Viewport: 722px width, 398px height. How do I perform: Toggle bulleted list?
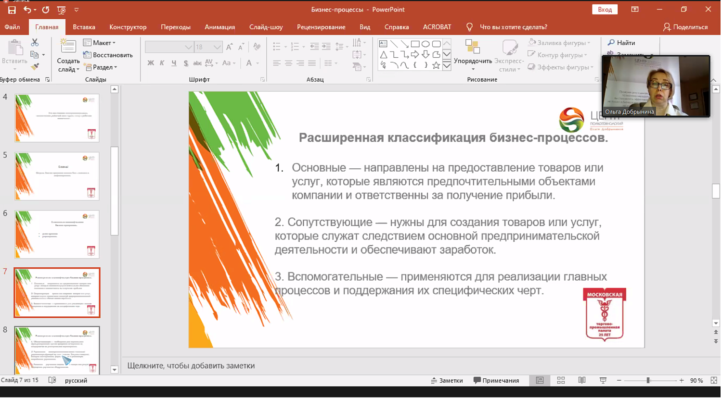tap(277, 47)
